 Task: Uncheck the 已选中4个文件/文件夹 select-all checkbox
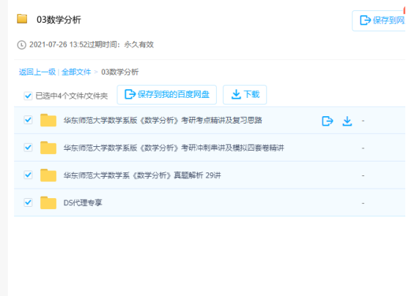click(x=28, y=96)
